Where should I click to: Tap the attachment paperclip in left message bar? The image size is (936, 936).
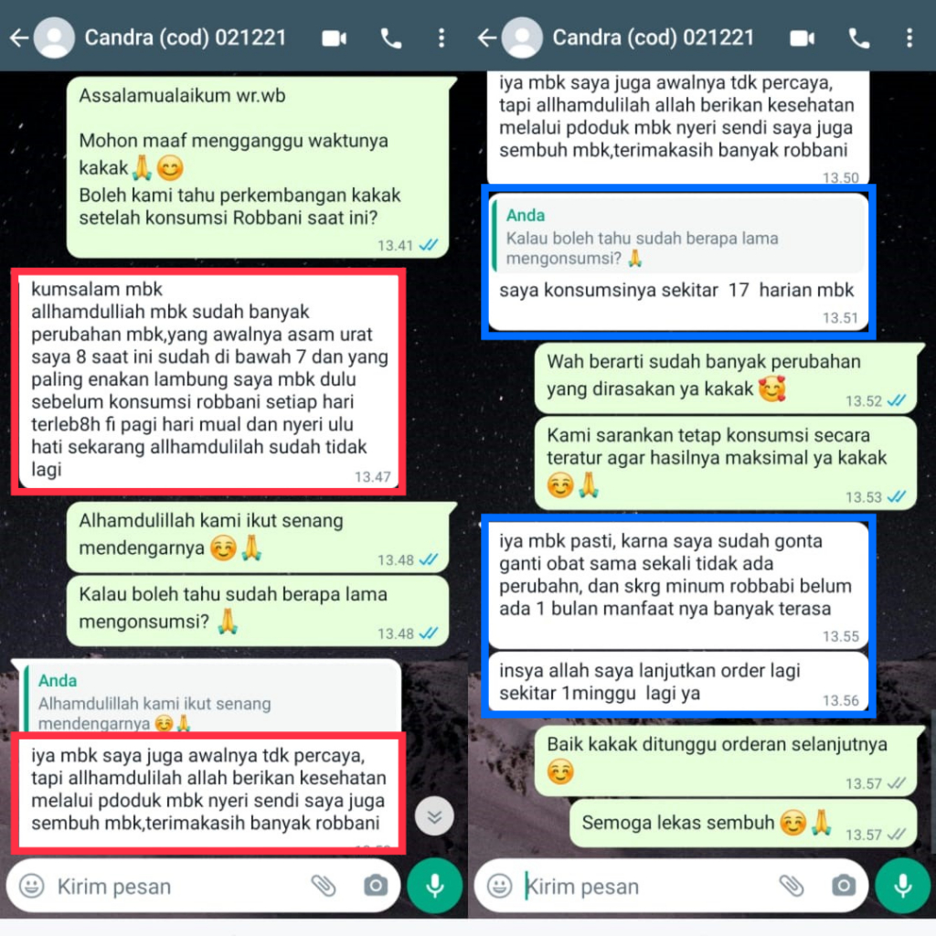(x=324, y=886)
